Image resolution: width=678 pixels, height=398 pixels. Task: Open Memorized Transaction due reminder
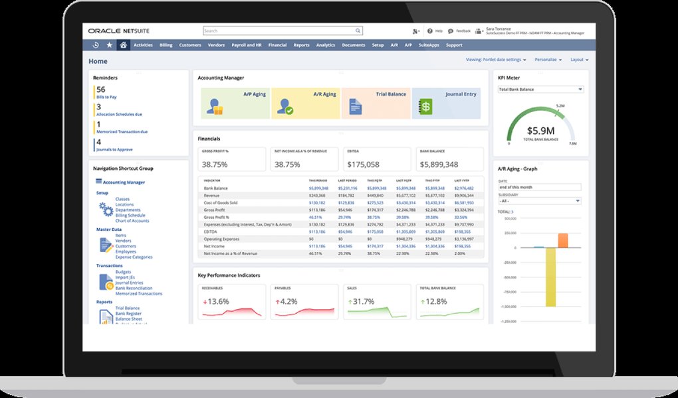click(x=122, y=131)
